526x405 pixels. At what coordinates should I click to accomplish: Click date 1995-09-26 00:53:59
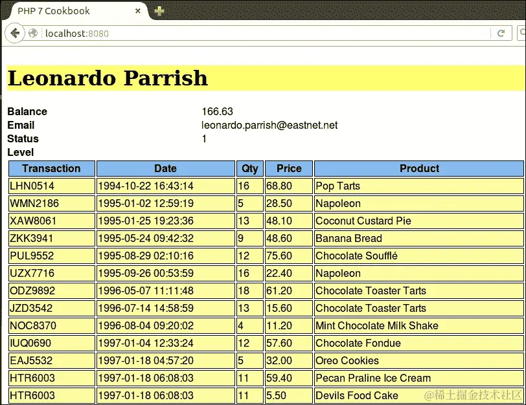166,273
